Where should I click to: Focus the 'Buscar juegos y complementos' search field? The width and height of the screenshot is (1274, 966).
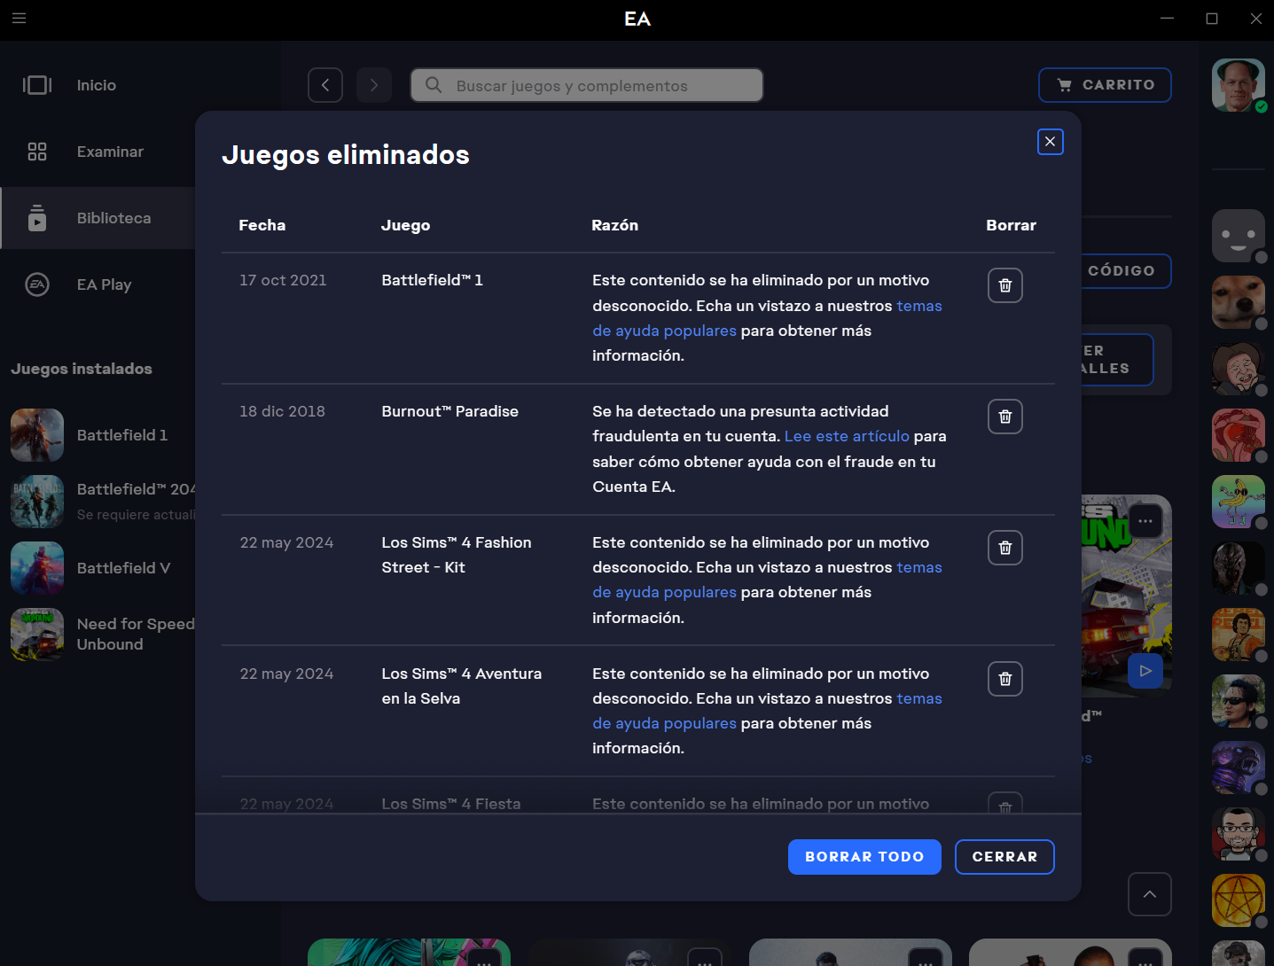(x=587, y=85)
